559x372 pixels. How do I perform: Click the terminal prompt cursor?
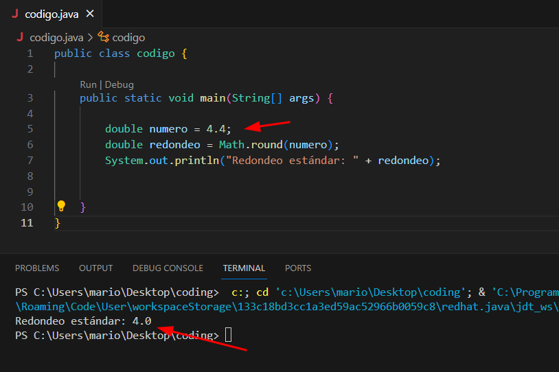click(x=229, y=335)
